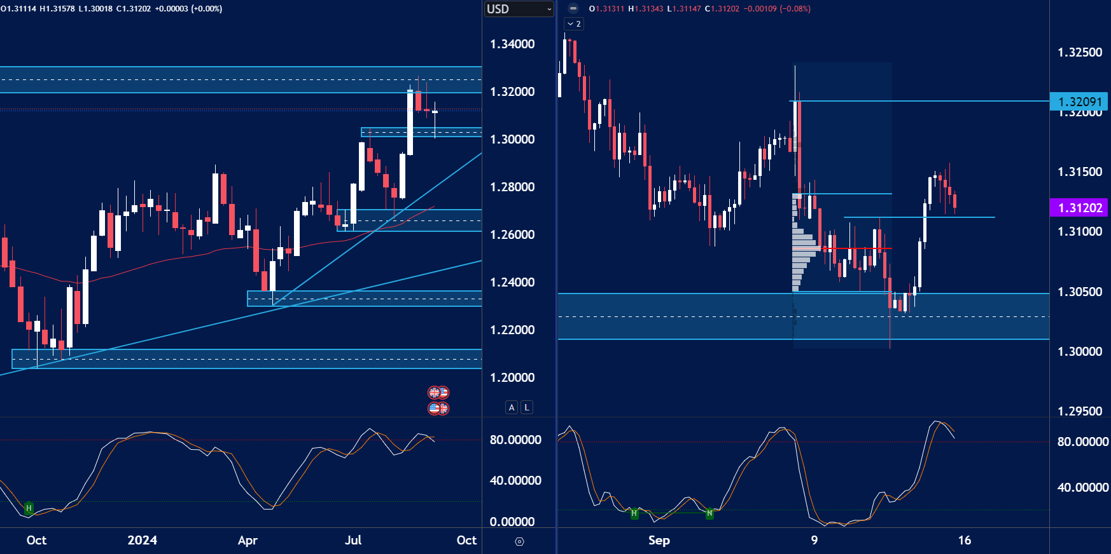The width and height of the screenshot is (1111, 554).
Task: Click the green H marker on right oscillator
Action: tap(634, 513)
